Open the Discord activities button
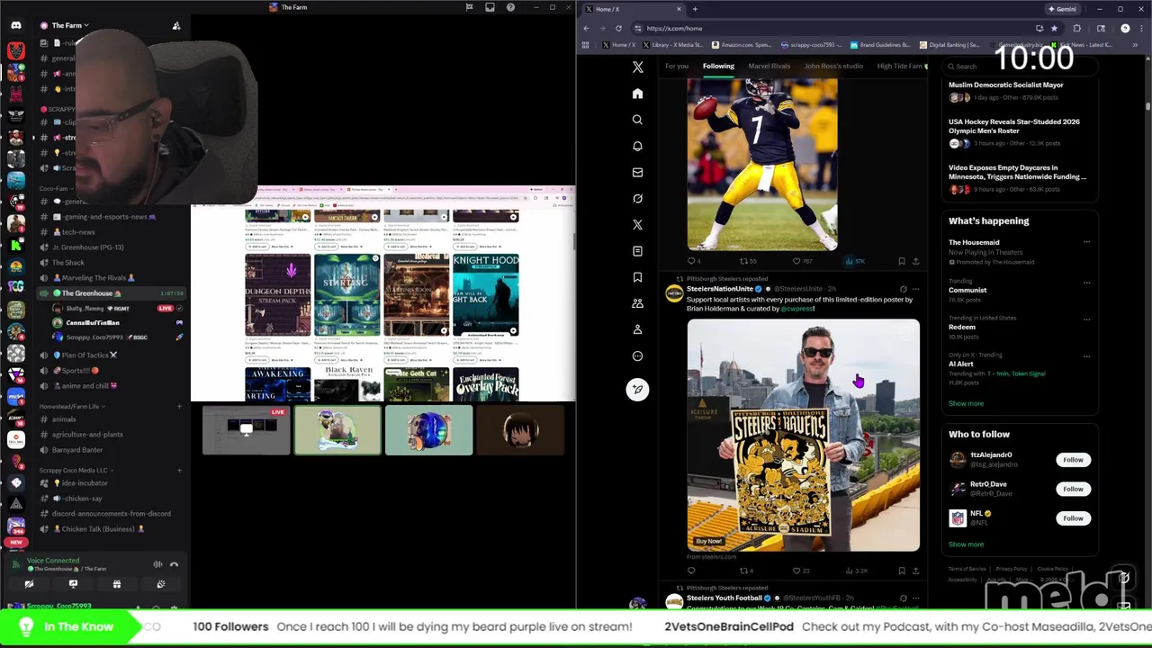 tap(117, 584)
